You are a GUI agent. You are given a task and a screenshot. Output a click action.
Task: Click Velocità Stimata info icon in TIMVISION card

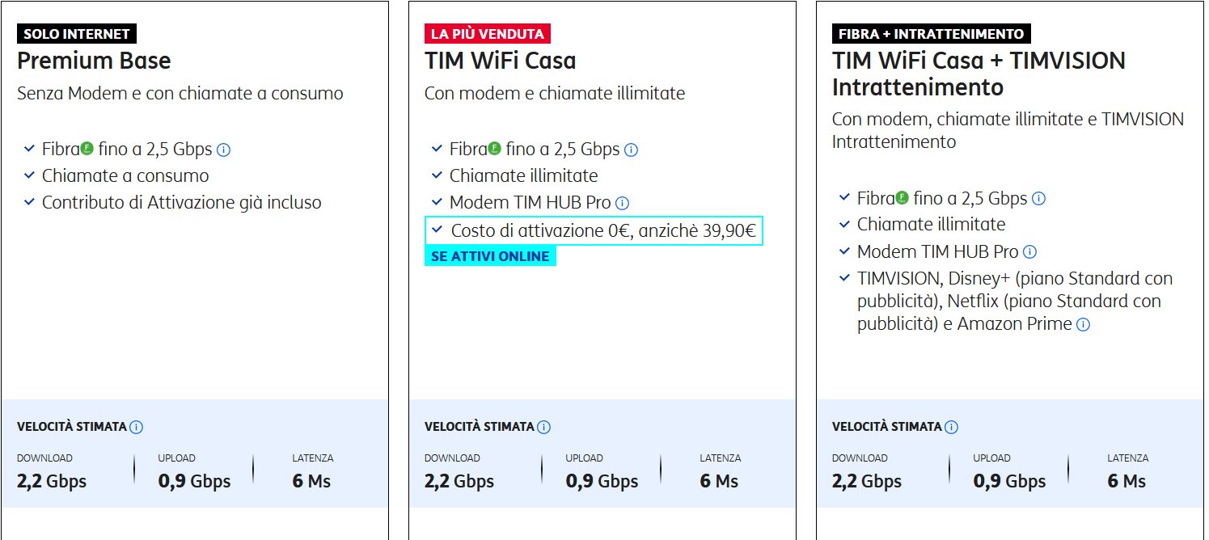click(952, 427)
